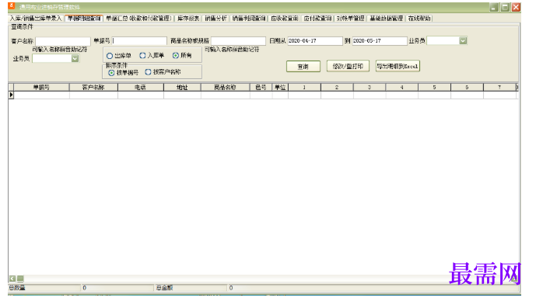
Task: Go to the 对账单管理 tab
Action: pos(350,19)
